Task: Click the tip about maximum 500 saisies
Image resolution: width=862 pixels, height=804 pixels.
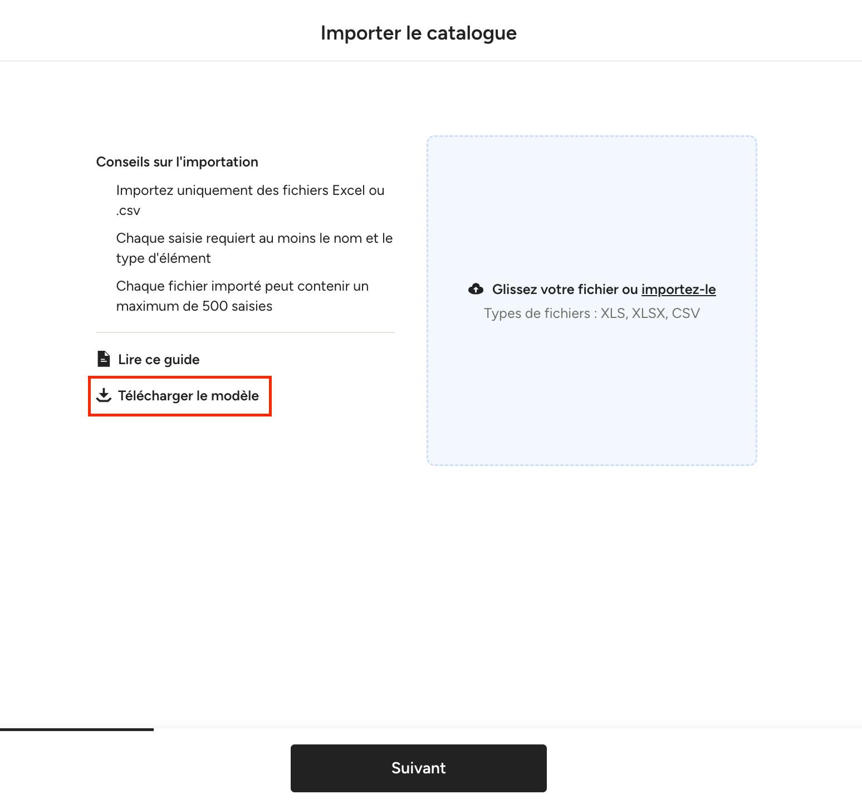Action: pyautogui.click(x=243, y=296)
